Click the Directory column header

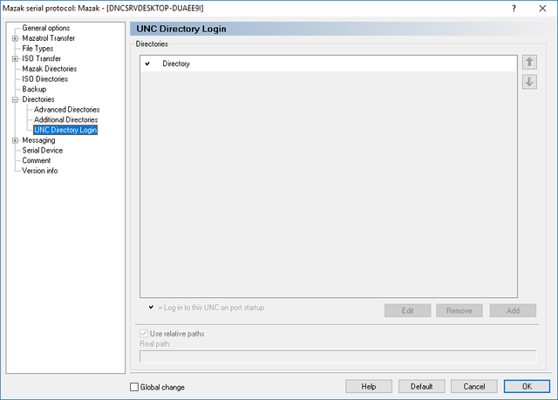(176, 64)
